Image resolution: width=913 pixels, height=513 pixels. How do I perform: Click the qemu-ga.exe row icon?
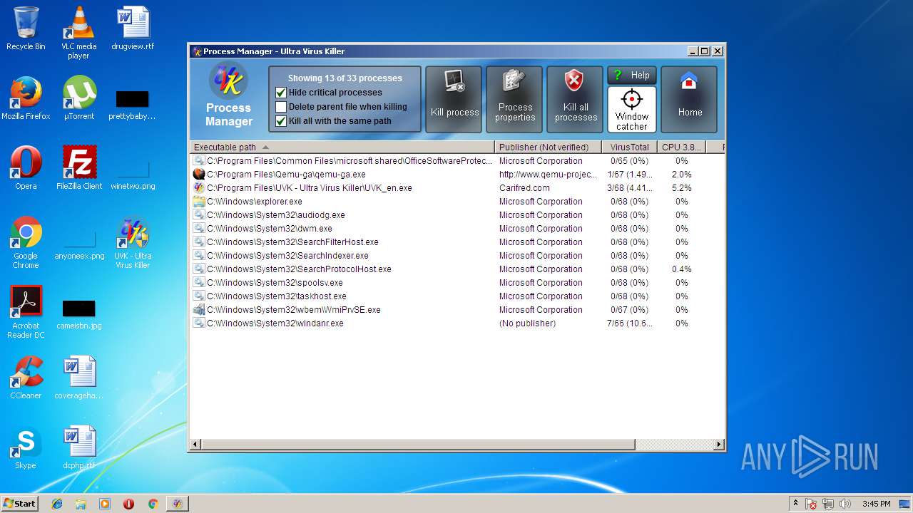tap(199, 175)
